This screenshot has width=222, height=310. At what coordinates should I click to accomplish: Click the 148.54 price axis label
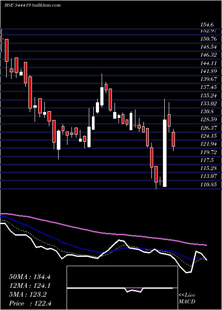point(209,47)
